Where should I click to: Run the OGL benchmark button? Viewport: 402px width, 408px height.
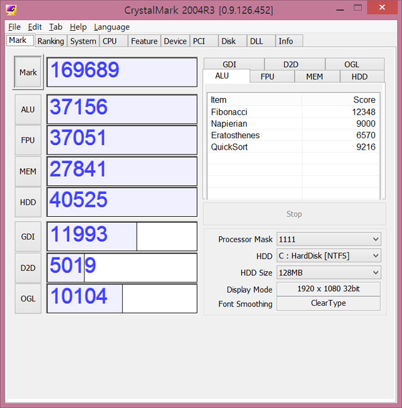(28, 299)
